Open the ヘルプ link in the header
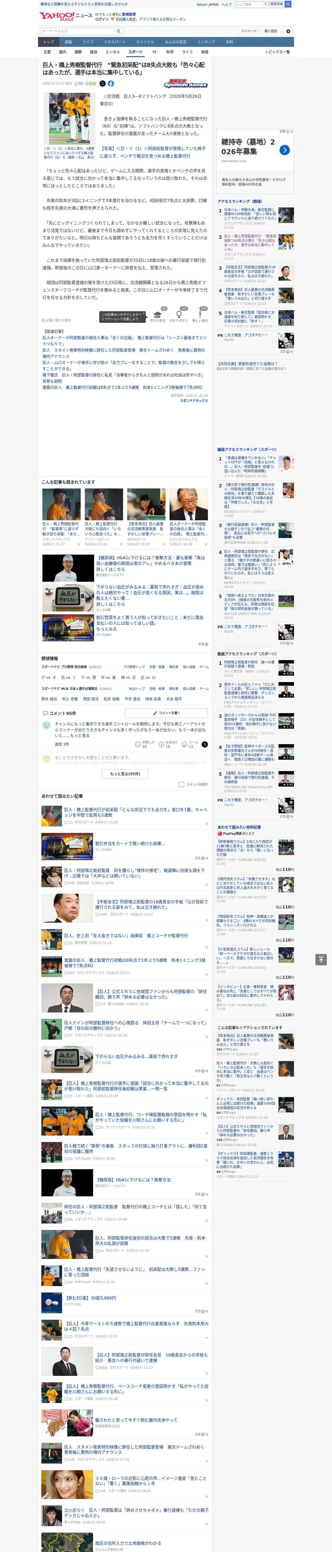 tap(227, 4)
